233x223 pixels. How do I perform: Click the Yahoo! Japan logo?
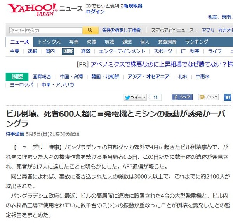(32, 9)
